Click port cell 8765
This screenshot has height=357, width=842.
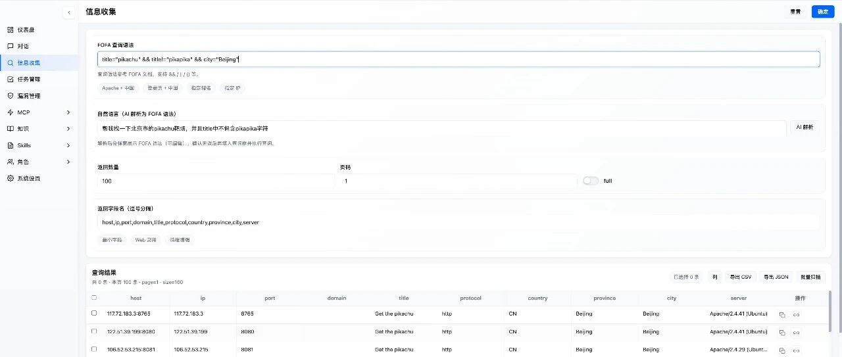247,314
